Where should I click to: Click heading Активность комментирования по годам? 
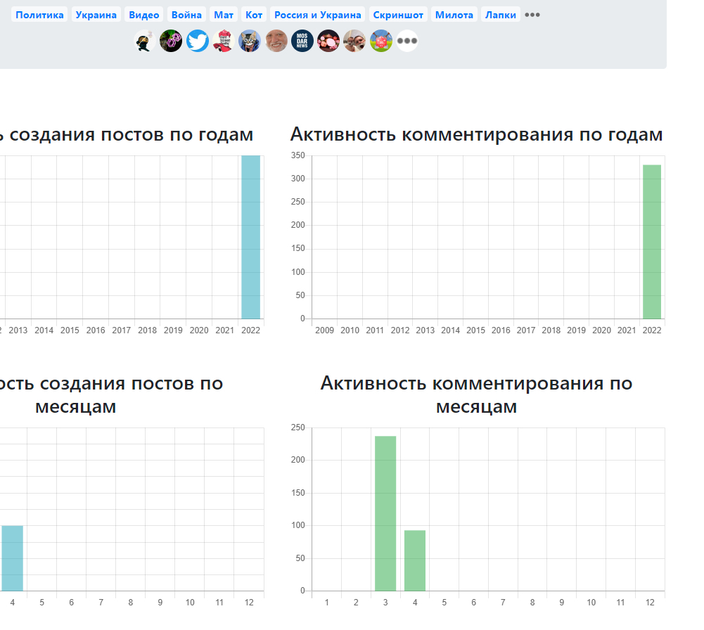[x=476, y=134]
